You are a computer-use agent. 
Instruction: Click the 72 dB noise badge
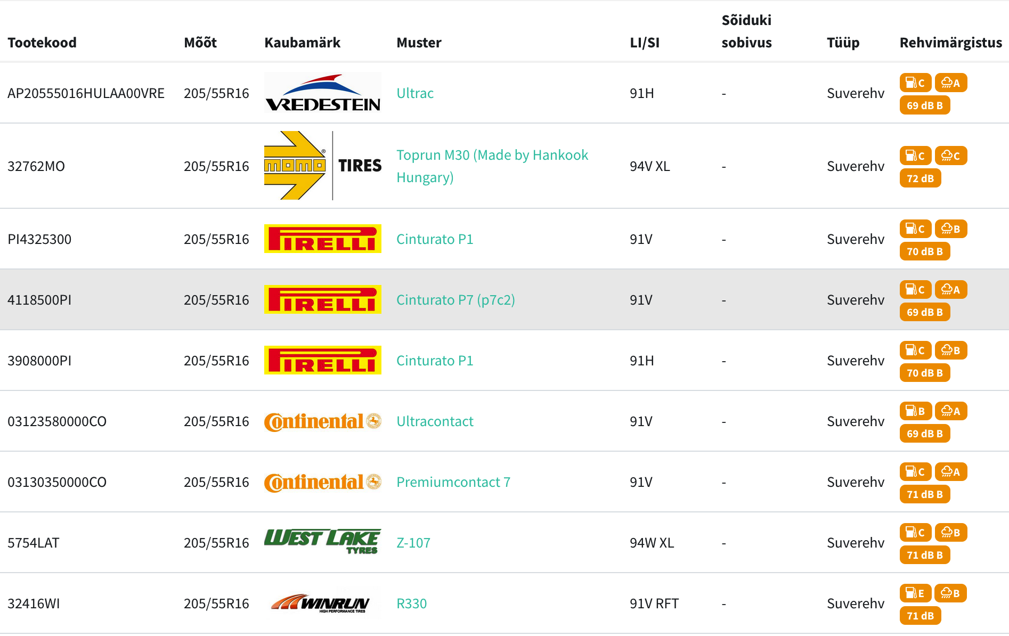coord(920,178)
